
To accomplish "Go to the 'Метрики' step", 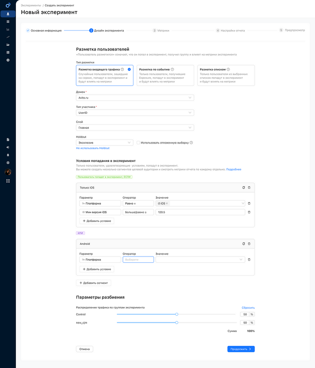I will click(x=161, y=31).
